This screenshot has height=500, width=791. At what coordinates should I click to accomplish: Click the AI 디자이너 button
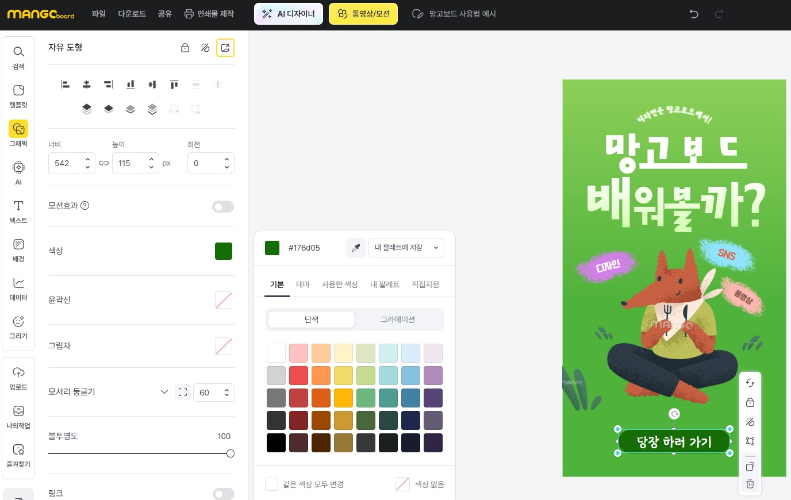click(289, 14)
